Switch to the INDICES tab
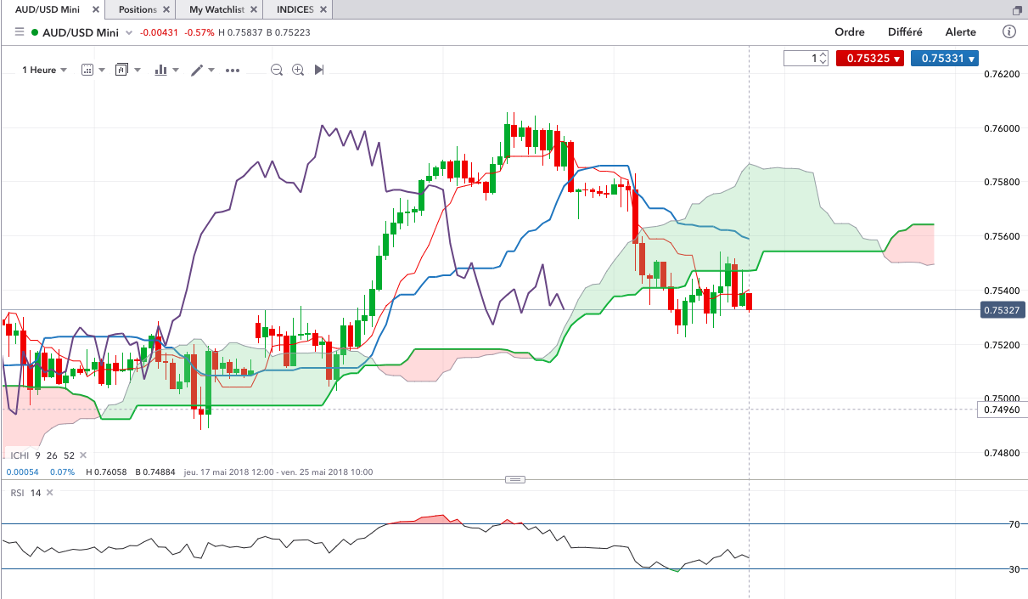The width and height of the screenshot is (1028, 599). pos(295,10)
